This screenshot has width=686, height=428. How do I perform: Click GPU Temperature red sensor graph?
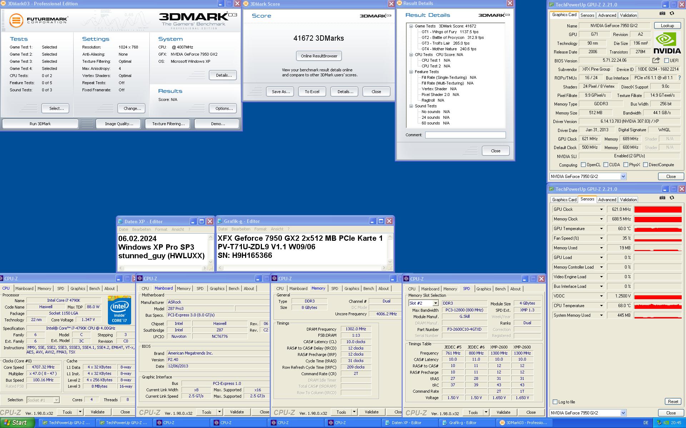point(658,229)
